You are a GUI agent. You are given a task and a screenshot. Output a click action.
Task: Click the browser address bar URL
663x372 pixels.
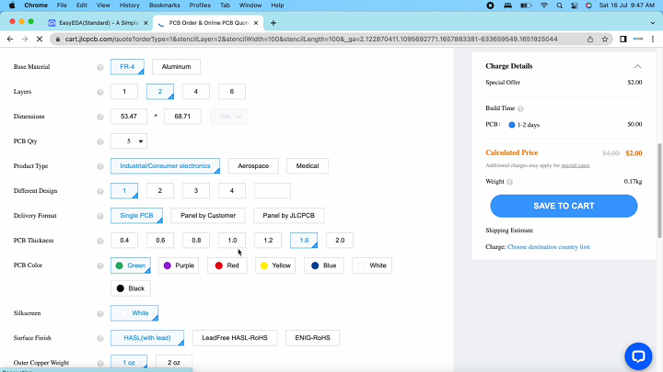pyautogui.click(x=311, y=39)
